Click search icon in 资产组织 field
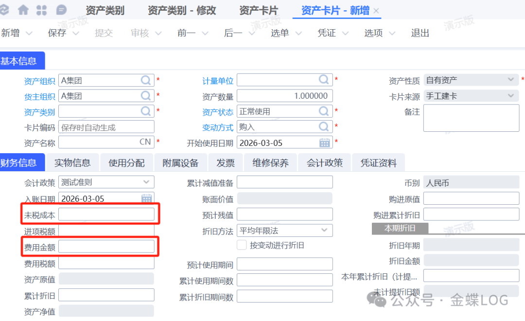This screenshot has height=321, width=525. [146, 80]
